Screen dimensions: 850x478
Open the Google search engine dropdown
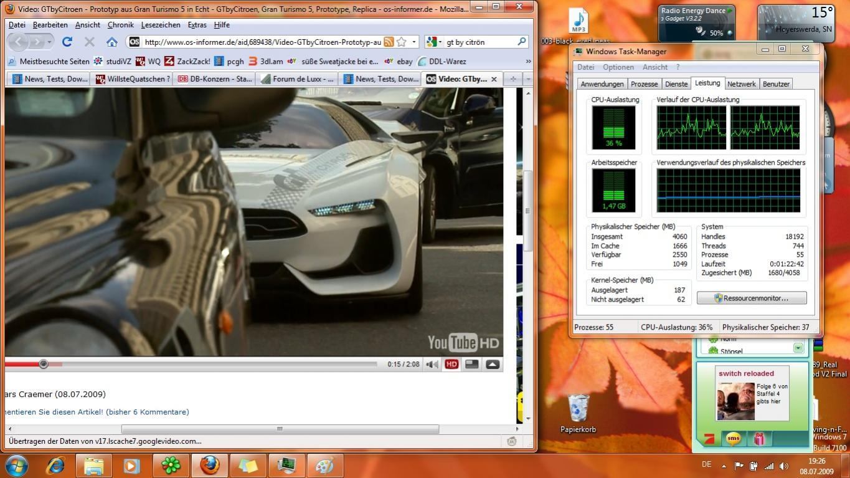434,42
